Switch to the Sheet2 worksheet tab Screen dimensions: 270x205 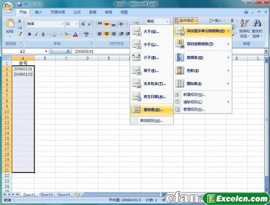tap(46, 195)
